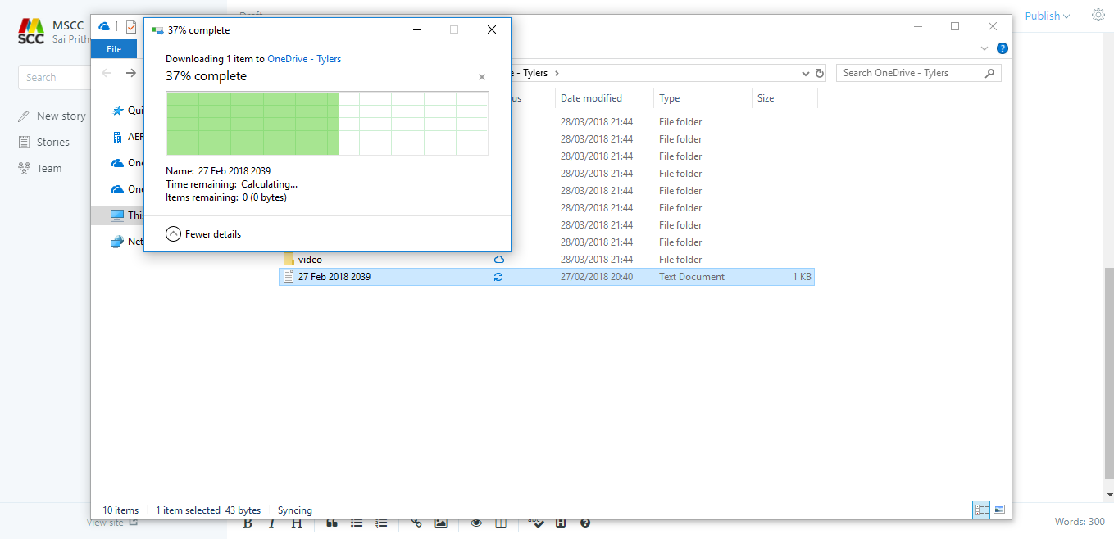
Task: Select the 27 Feb 2018 2039 file name
Action: pos(334,277)
